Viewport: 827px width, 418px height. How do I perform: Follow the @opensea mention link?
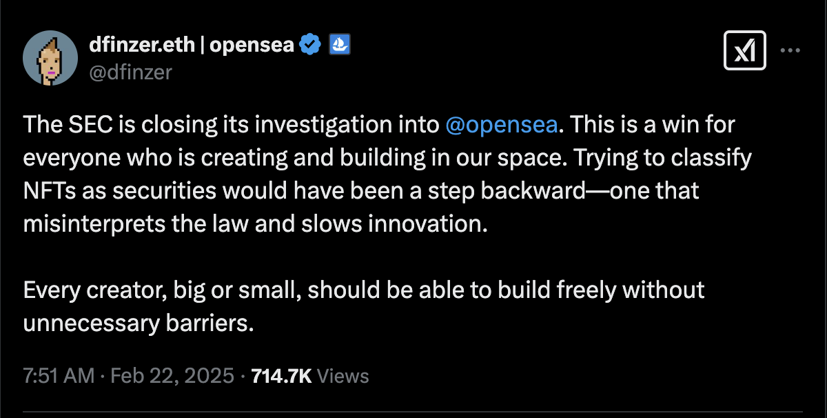pos(501,125)
